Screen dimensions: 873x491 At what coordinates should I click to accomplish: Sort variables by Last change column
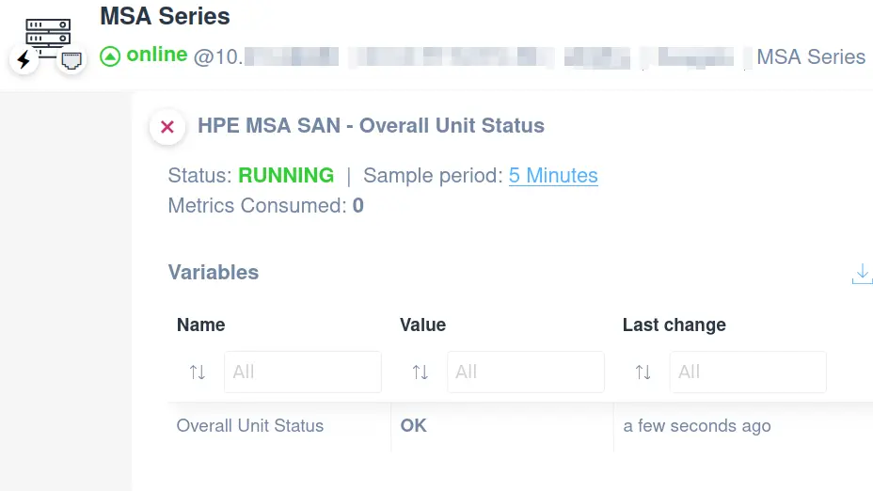(x=643, y=372)
